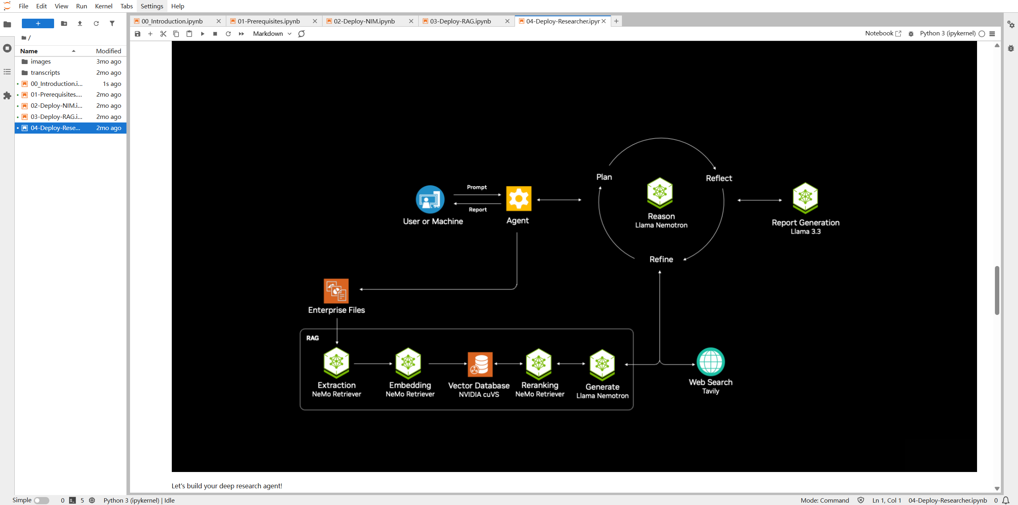Sort files by Name column
Viewport: 1018px width, 505px height.
coord(48,51)
